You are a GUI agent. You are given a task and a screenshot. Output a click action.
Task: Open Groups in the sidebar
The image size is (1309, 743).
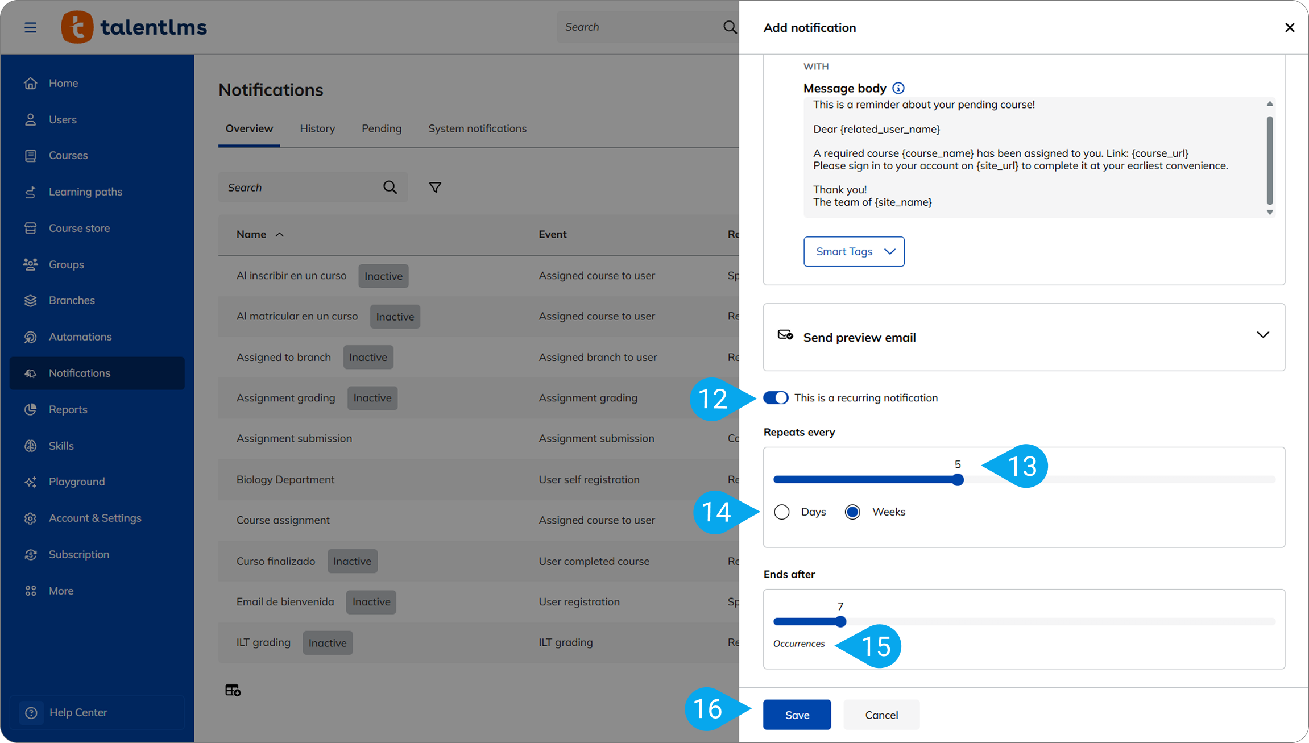pos(97,264)
